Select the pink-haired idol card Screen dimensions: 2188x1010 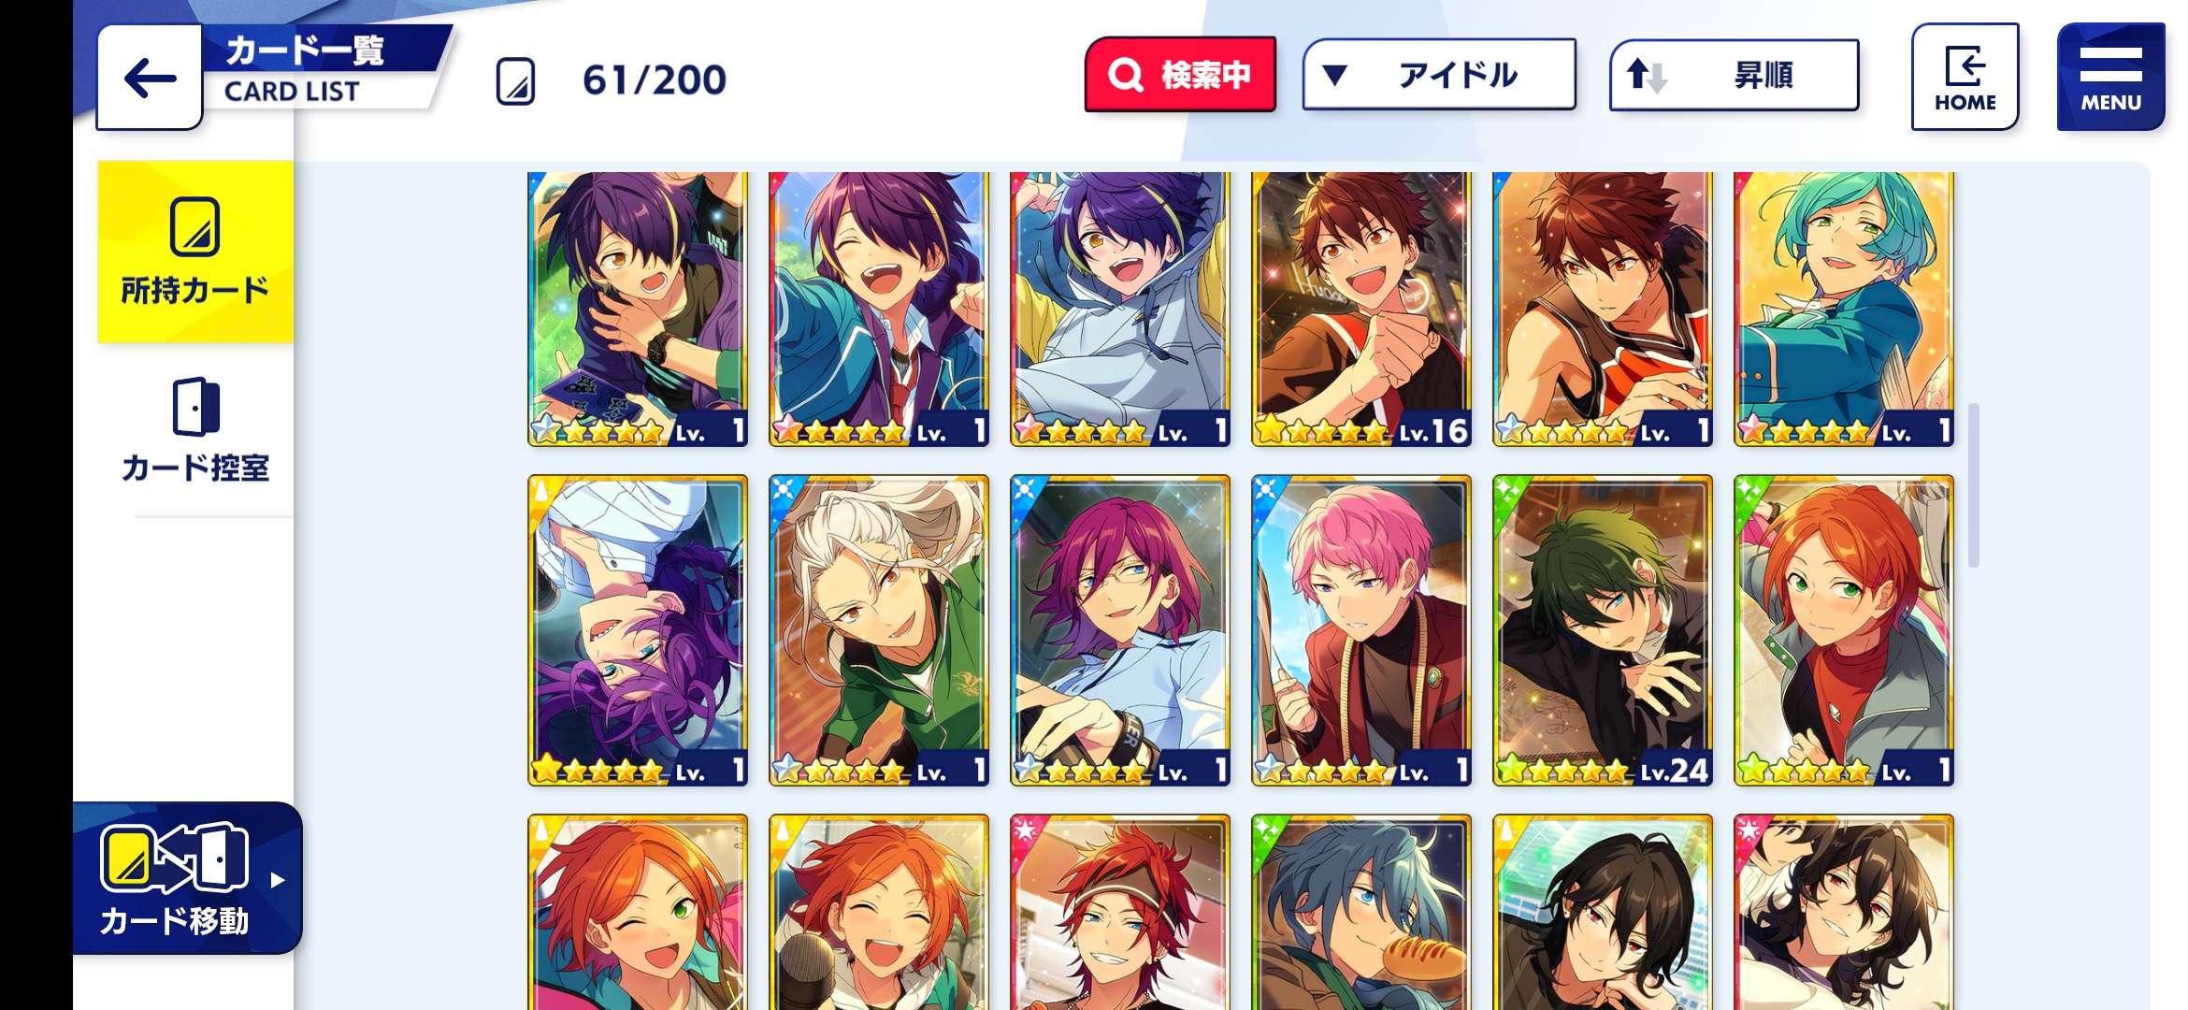[x=1361, y=630]
